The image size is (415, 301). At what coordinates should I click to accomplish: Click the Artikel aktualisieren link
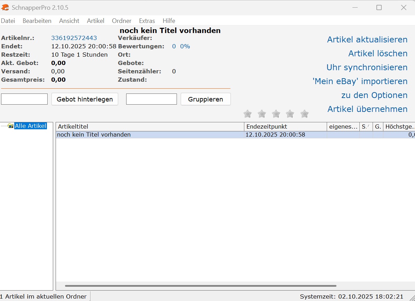(x=367, y=40)
